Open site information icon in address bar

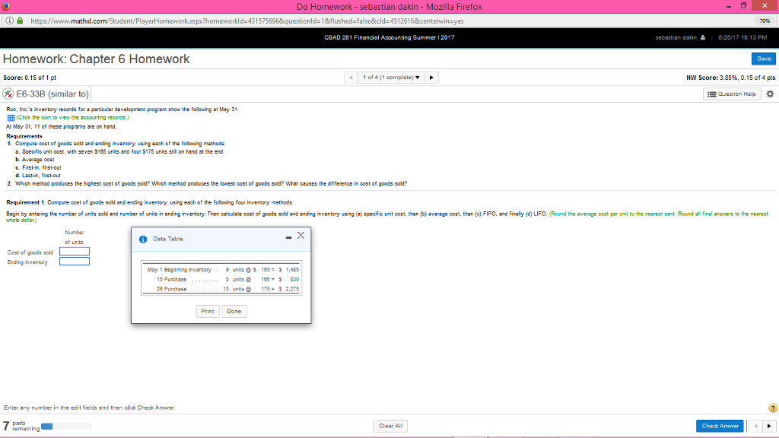pyautogui.click(x=9, y=21)
